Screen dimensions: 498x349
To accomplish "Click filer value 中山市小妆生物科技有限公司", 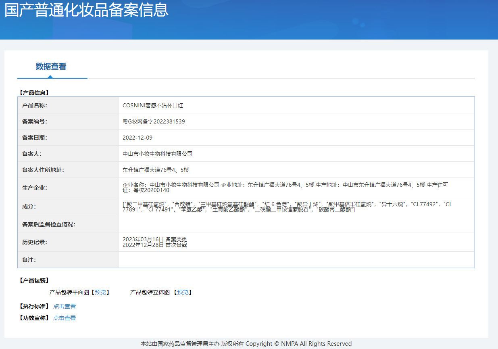I will [x=157, y=154].
